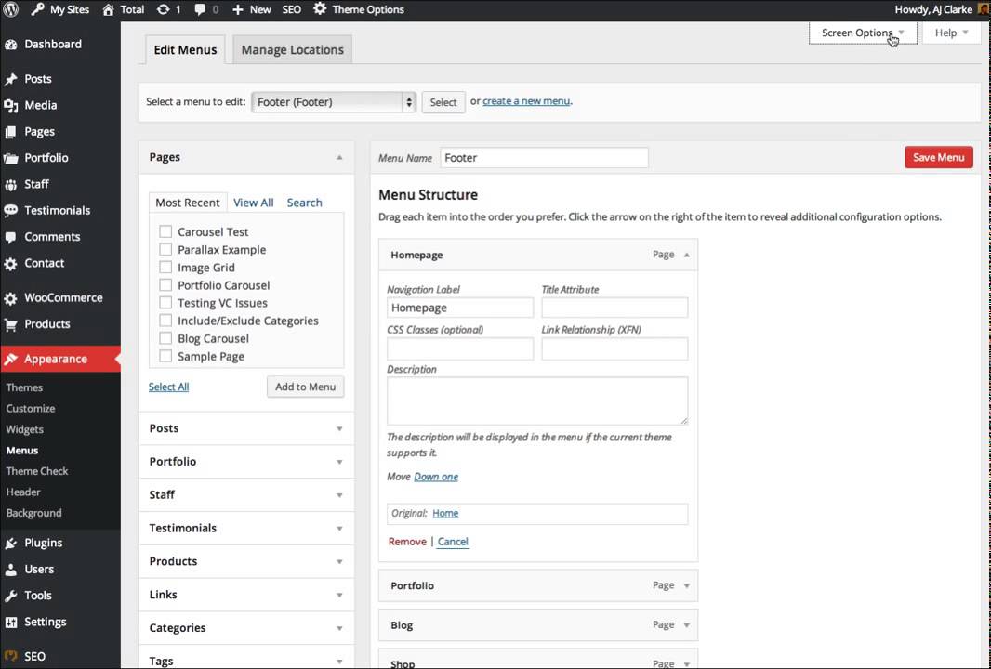Open the WooCommerce sidebar icon

coord(11,298)
